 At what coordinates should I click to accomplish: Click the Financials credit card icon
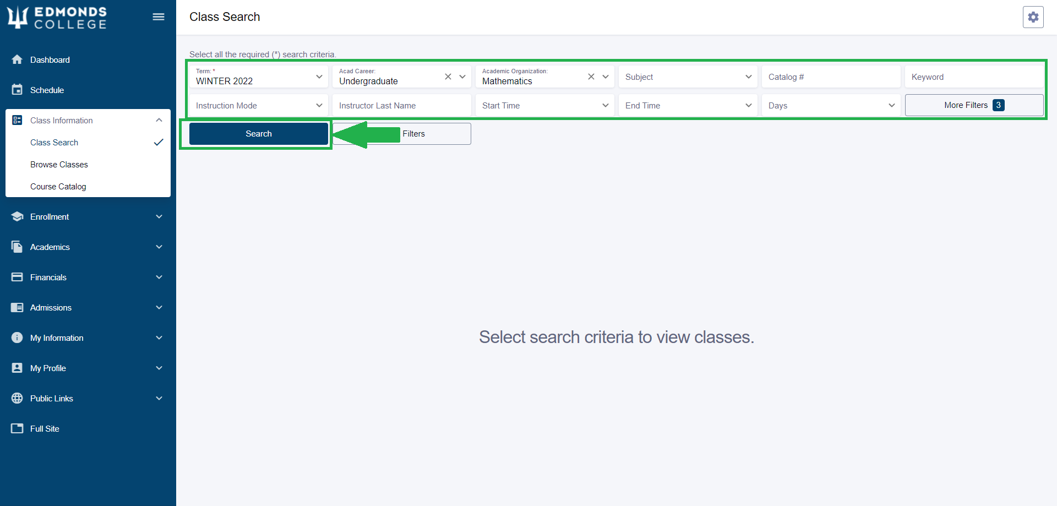pos(17,277)
